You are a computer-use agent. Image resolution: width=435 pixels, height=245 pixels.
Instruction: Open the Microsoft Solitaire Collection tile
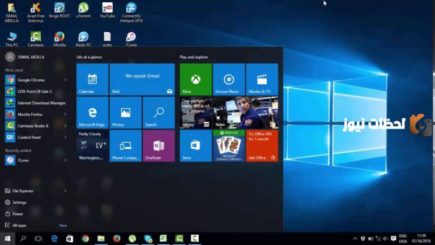pyautogui.click(x=229, y=146)
